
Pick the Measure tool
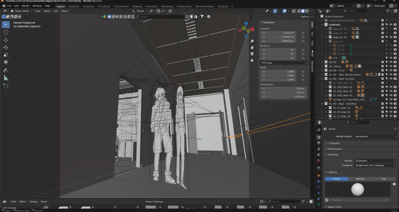pos(6,78)
